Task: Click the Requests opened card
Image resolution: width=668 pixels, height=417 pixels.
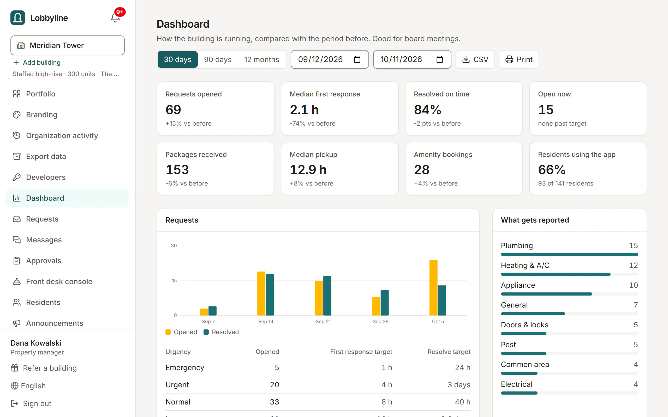Action: click(x=215, y=108)
